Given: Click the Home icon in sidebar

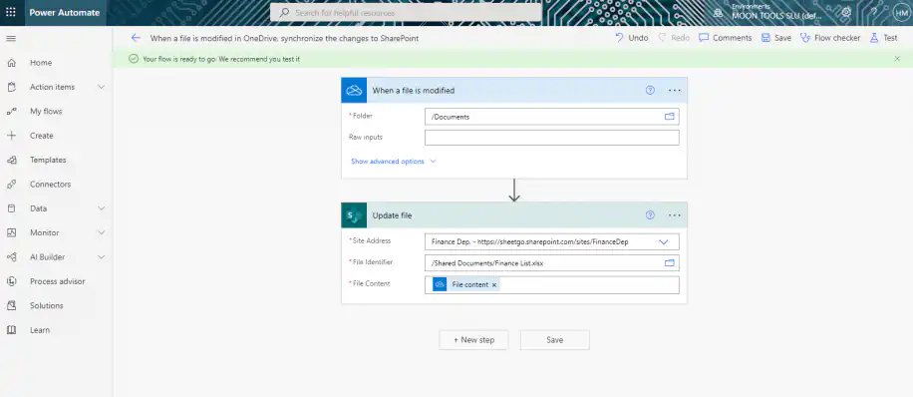Looking at the screenshot, I should click(x=11, y=63).
